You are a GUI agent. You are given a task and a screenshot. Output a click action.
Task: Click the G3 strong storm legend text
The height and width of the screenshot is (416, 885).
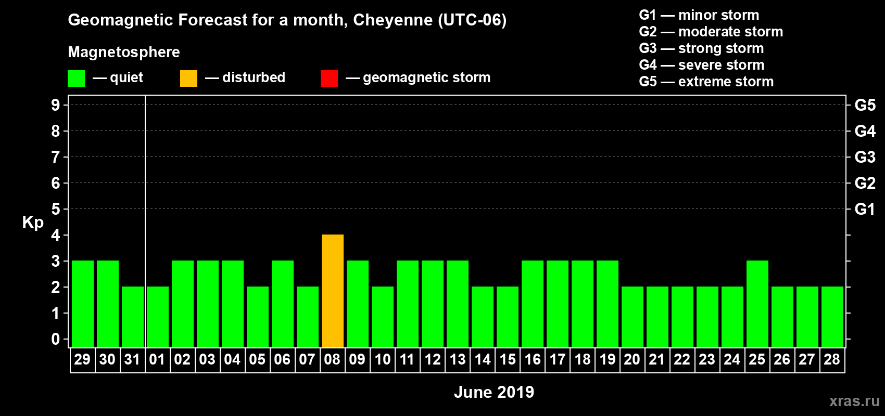(701, 48)
